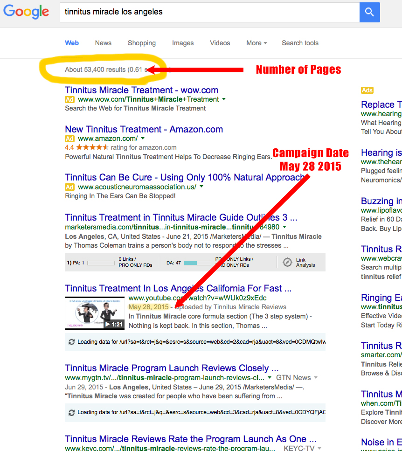Click loading spinner icon for cd=2 row
The height and width of the screenshot is (451, 402).
coord(72,342)
